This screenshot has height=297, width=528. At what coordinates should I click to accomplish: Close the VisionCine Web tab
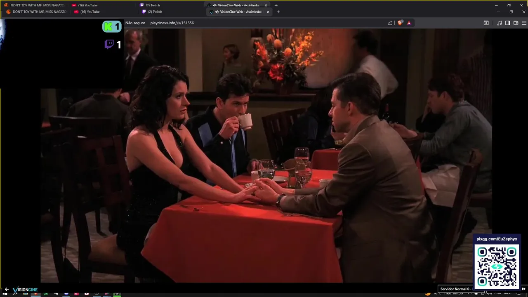tap(268, 12)
